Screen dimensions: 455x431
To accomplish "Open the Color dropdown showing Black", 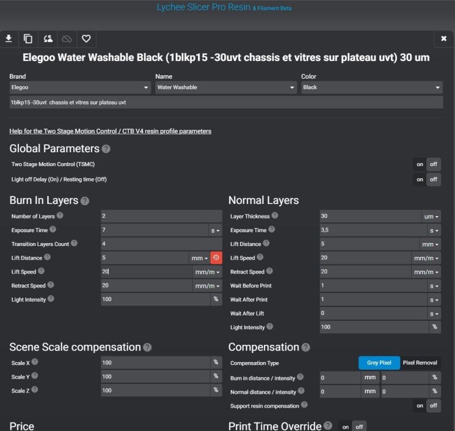I will 372,87.
